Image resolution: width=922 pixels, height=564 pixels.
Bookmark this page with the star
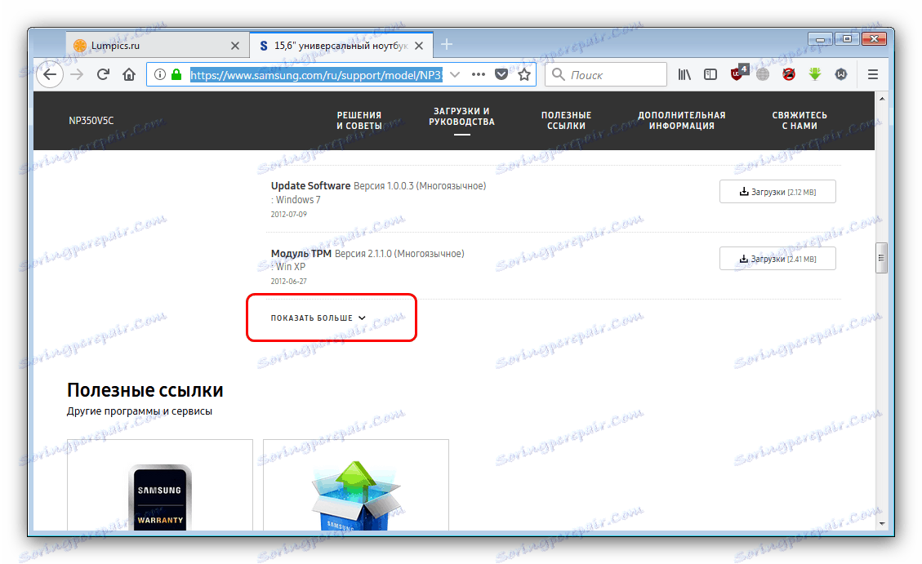[x=524, y=74]
